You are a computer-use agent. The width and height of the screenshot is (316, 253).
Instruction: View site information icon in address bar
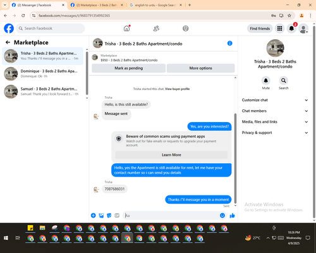pos(33,15)
